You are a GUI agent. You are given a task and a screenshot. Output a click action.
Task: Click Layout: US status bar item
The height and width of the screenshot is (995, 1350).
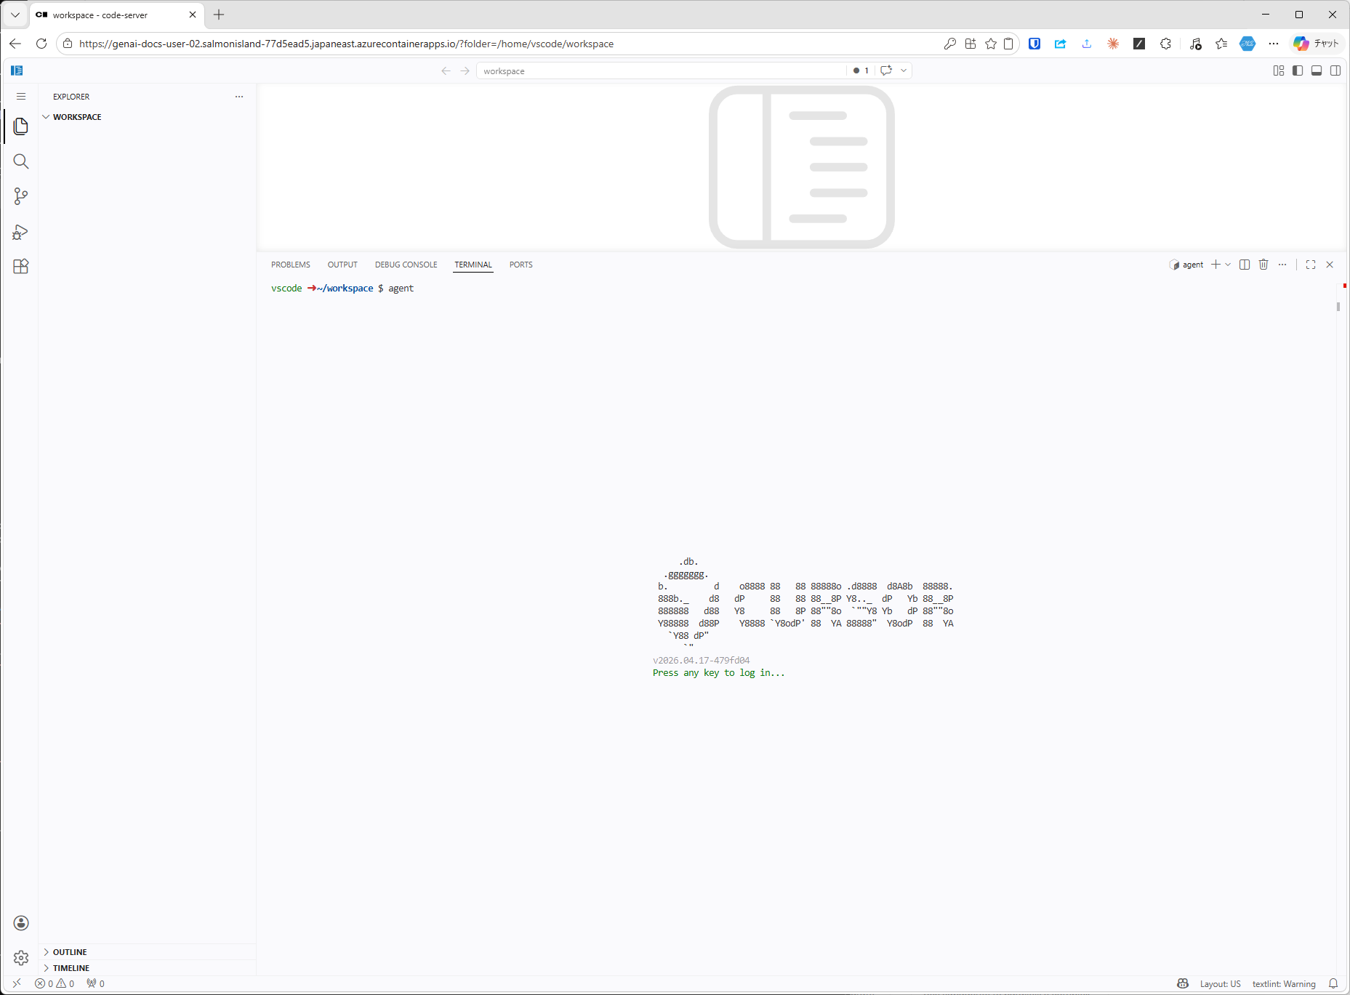pos(1220,984)
